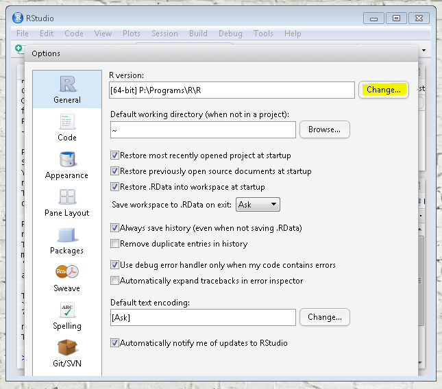Screen dimensions: 442x389
Task: Open the Spelling options section
Action: tap(67, 316)
